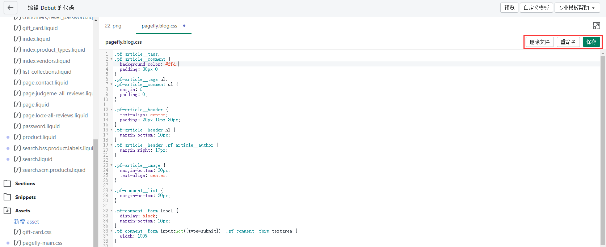
Task: Expand the code editor to fullscreen
Action: pos(596,26)
